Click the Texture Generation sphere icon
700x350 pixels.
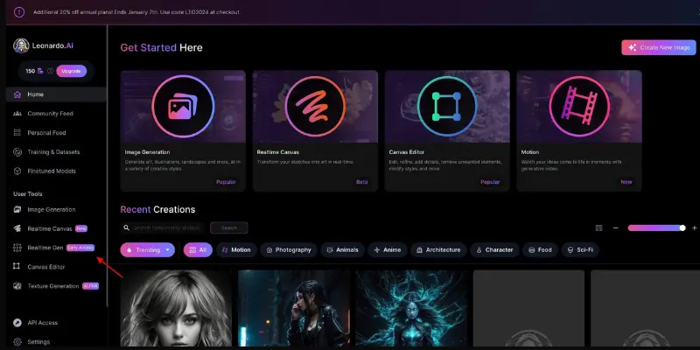click(17, 286)
